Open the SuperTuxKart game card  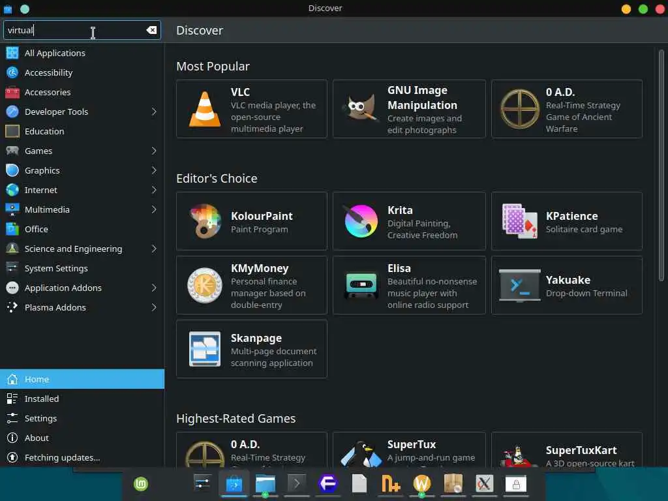(x=567, y=450)
